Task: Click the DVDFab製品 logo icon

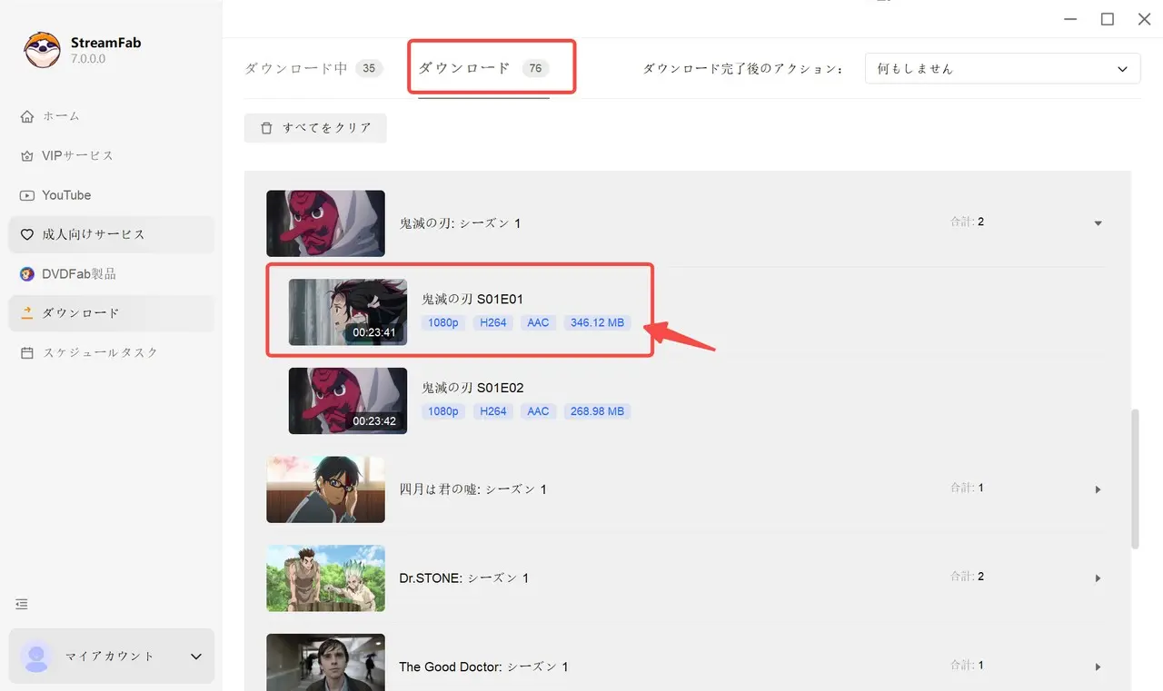Action: 26,274
